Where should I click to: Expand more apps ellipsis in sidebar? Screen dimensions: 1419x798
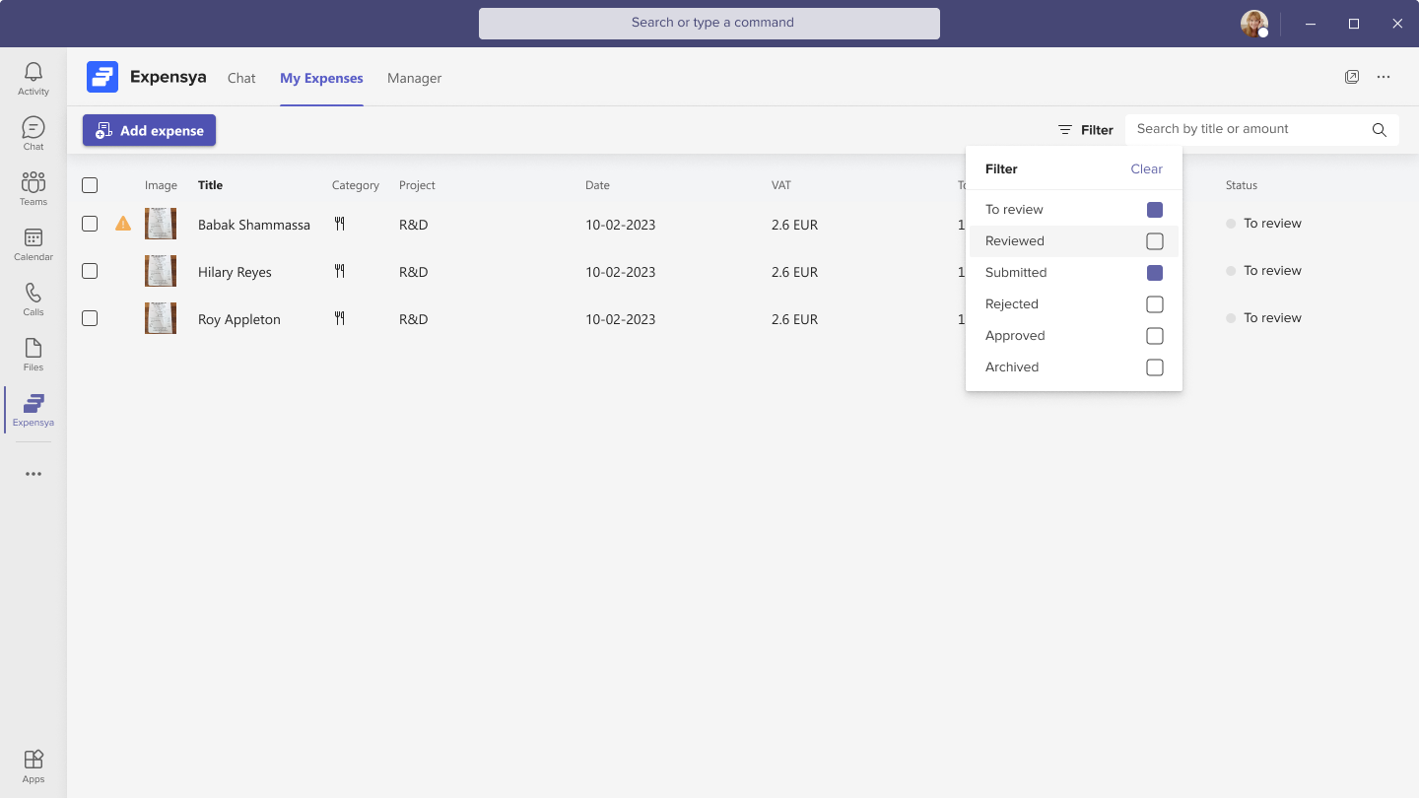[x=33, y=474]
